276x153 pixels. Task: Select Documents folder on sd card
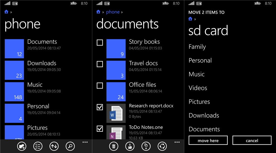[204, 129]
